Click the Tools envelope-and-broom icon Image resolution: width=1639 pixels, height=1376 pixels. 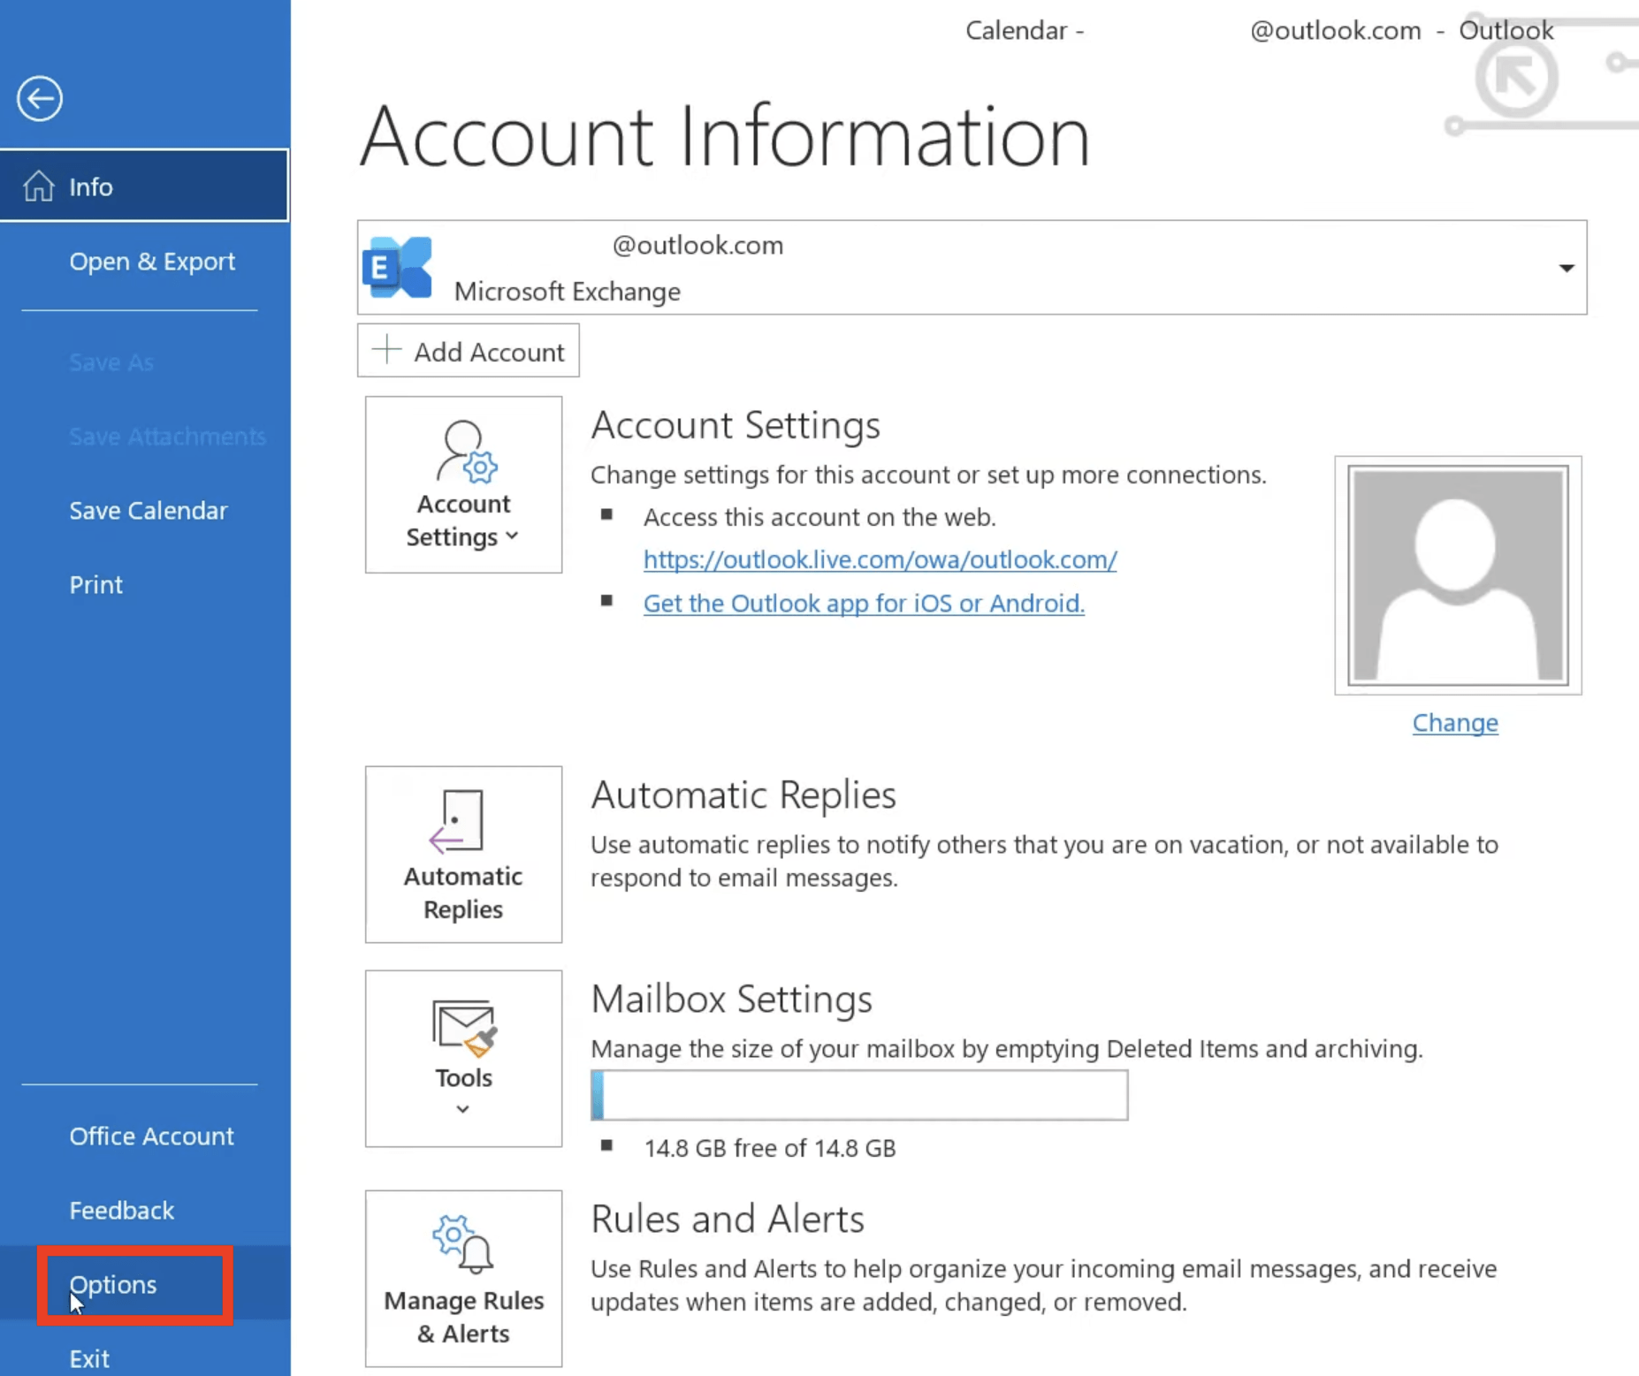point(465,1028)
